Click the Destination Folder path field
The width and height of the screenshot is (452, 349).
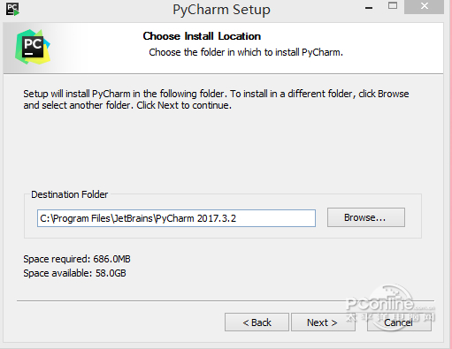176,218
